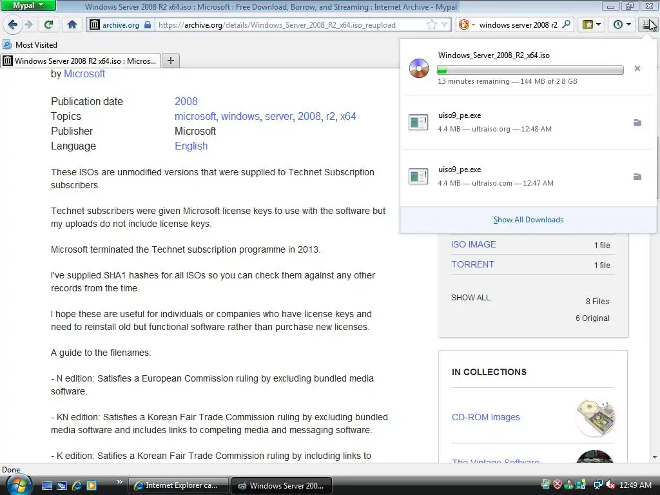Click the Forward navigation arrow
The image size is (660, 495).
[28, 24]
